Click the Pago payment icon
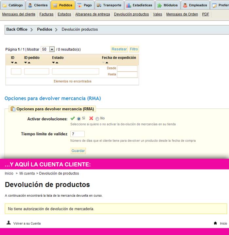Viewport: 229px width, 235px height. pos(79,5)
